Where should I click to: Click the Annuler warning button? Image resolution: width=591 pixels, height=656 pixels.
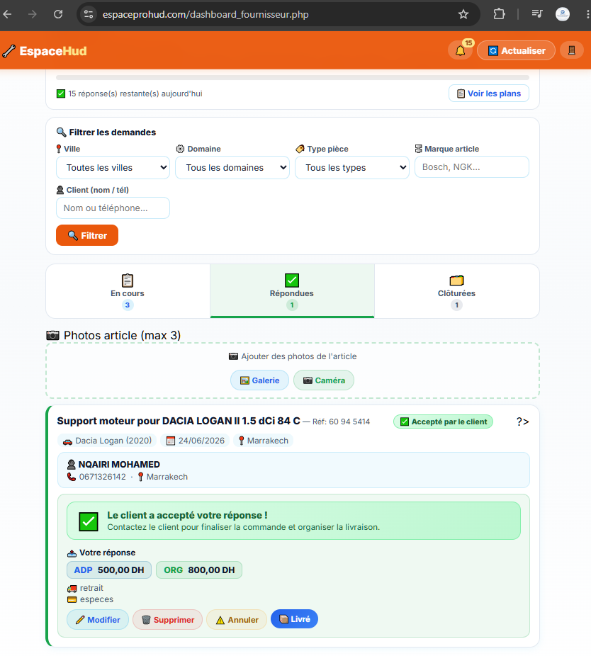click(x=237, y=620)
